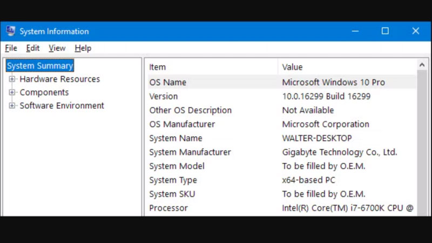Click the System Information app icon in title bar
This screenshot has height=243, width=432.
coord(11,31)
